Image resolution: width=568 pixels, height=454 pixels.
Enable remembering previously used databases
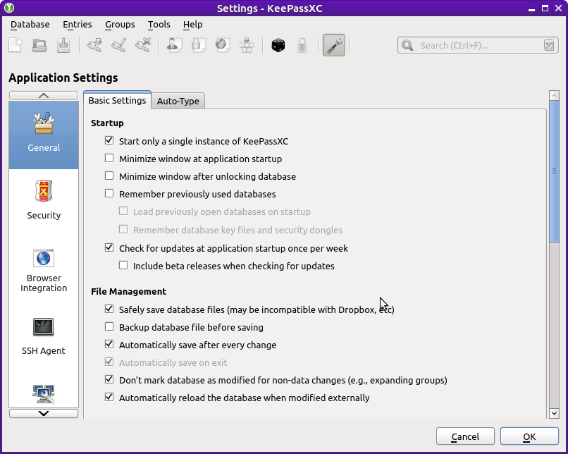[x=109, y=193]
